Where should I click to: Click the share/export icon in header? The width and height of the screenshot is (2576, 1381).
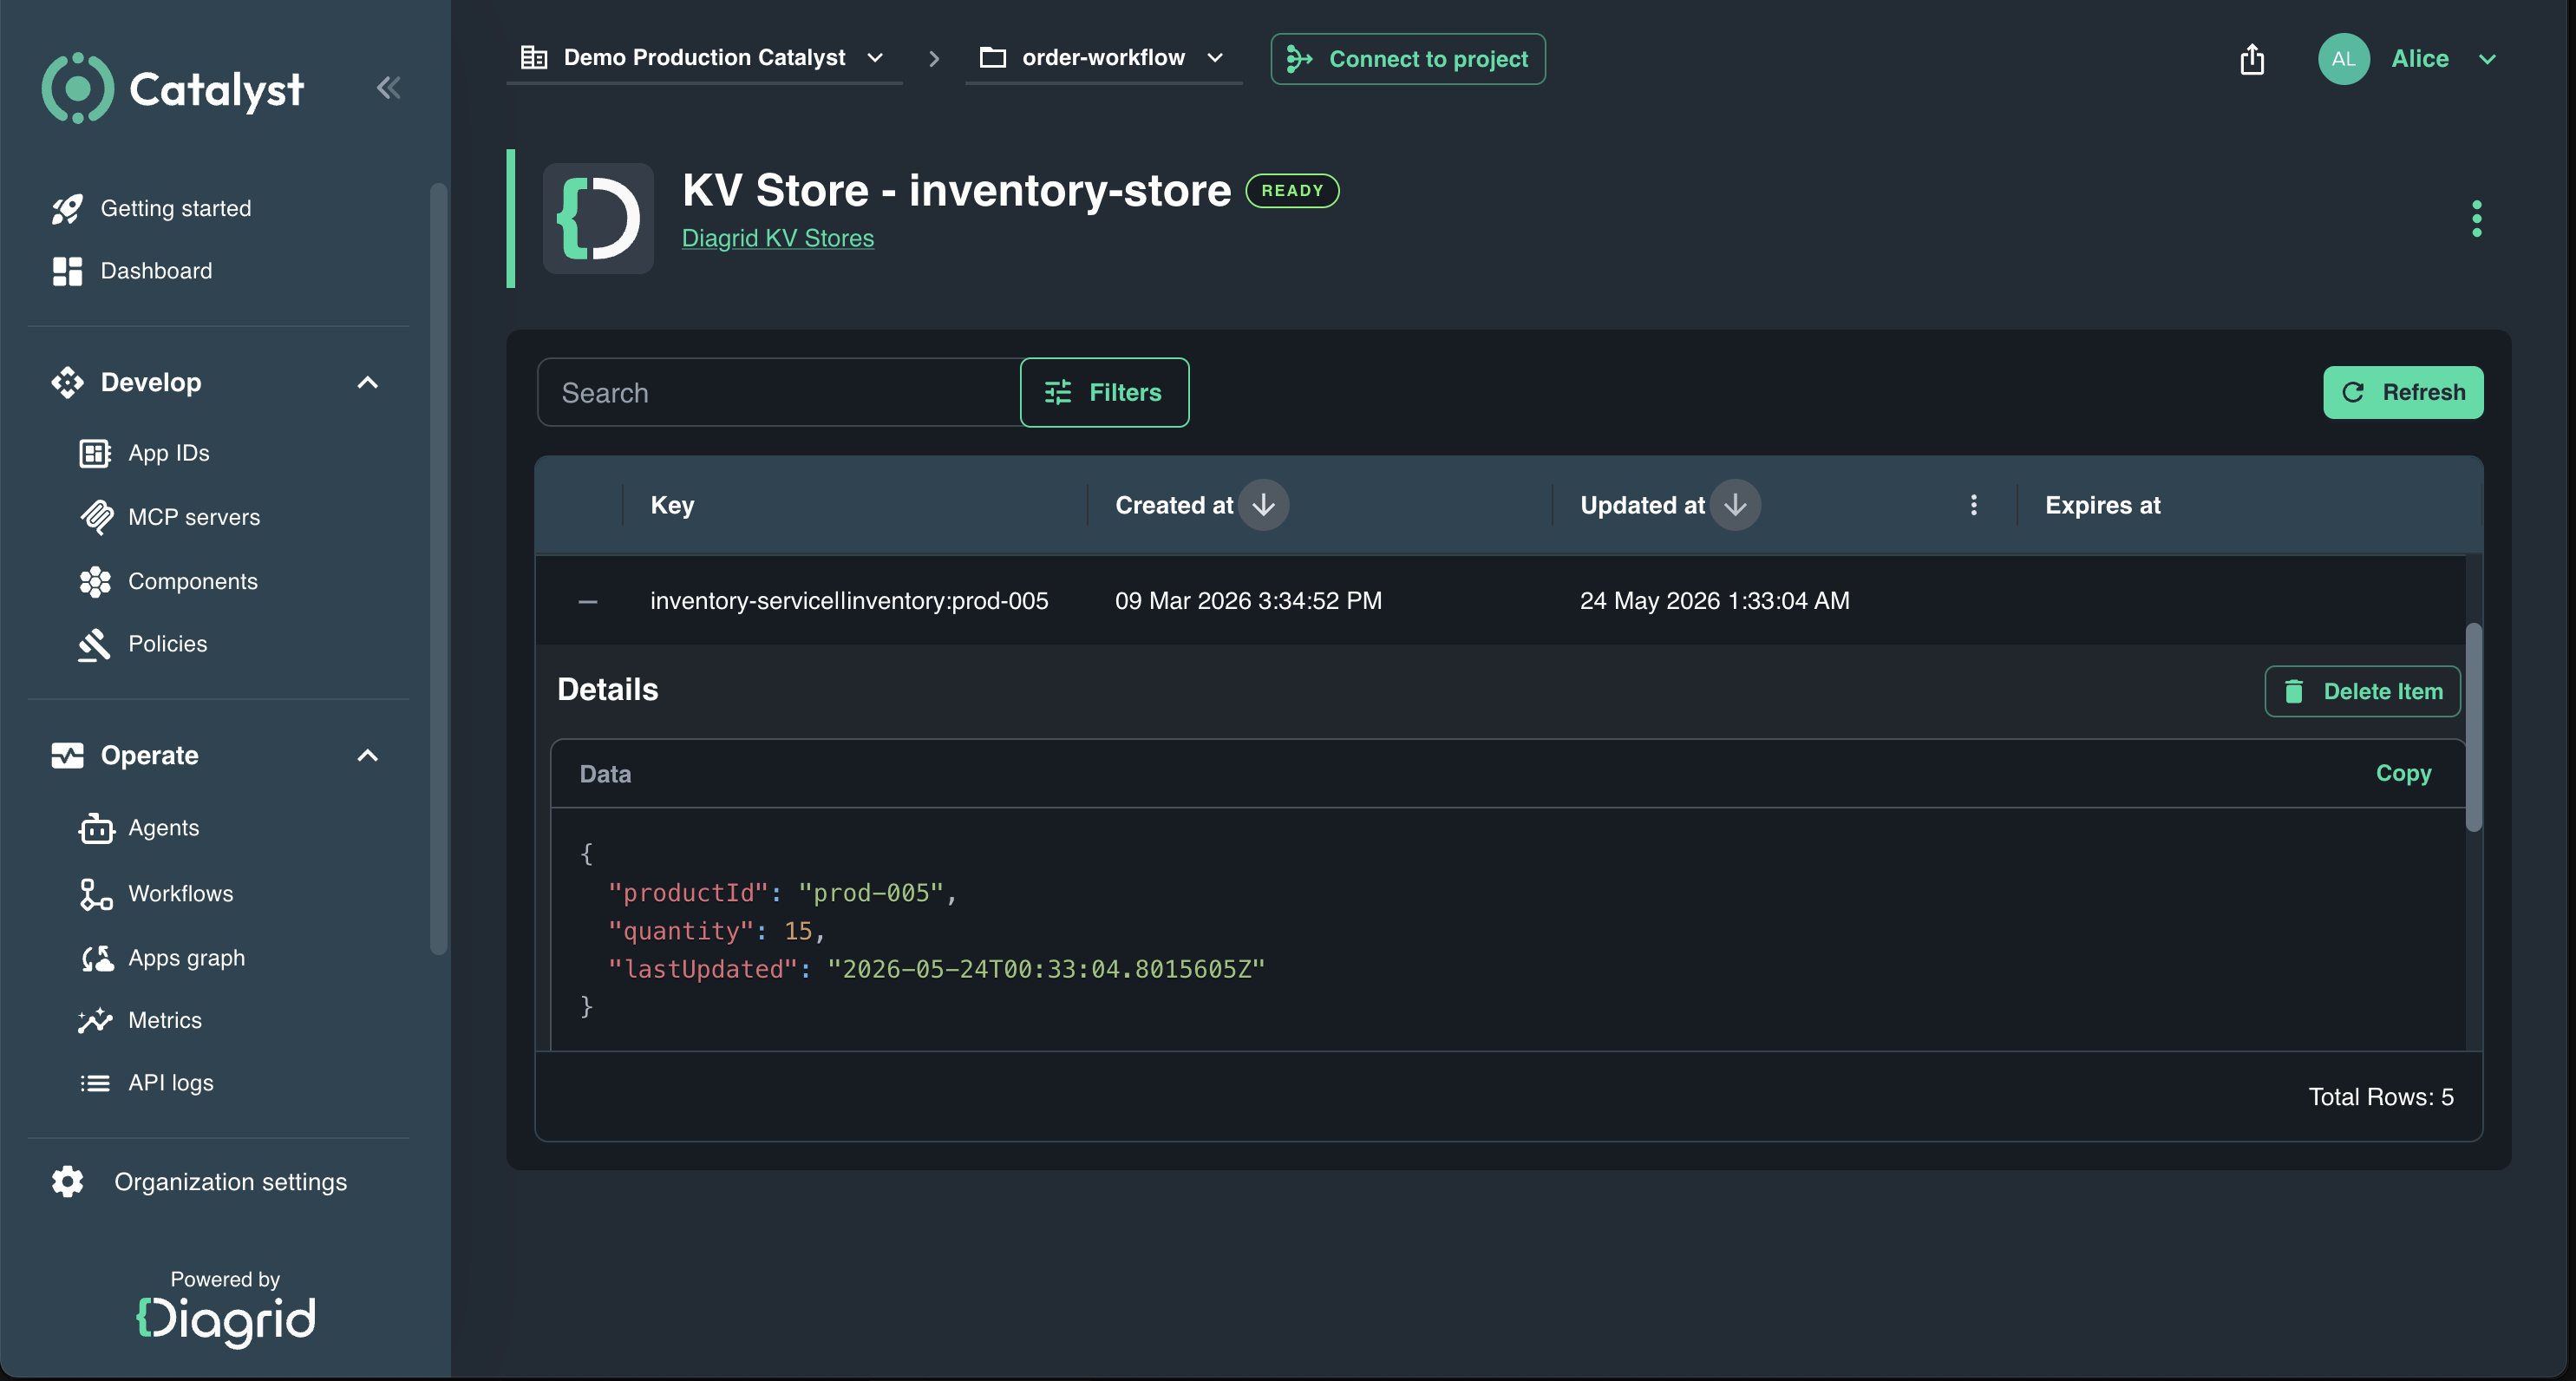coord(2252,59)
